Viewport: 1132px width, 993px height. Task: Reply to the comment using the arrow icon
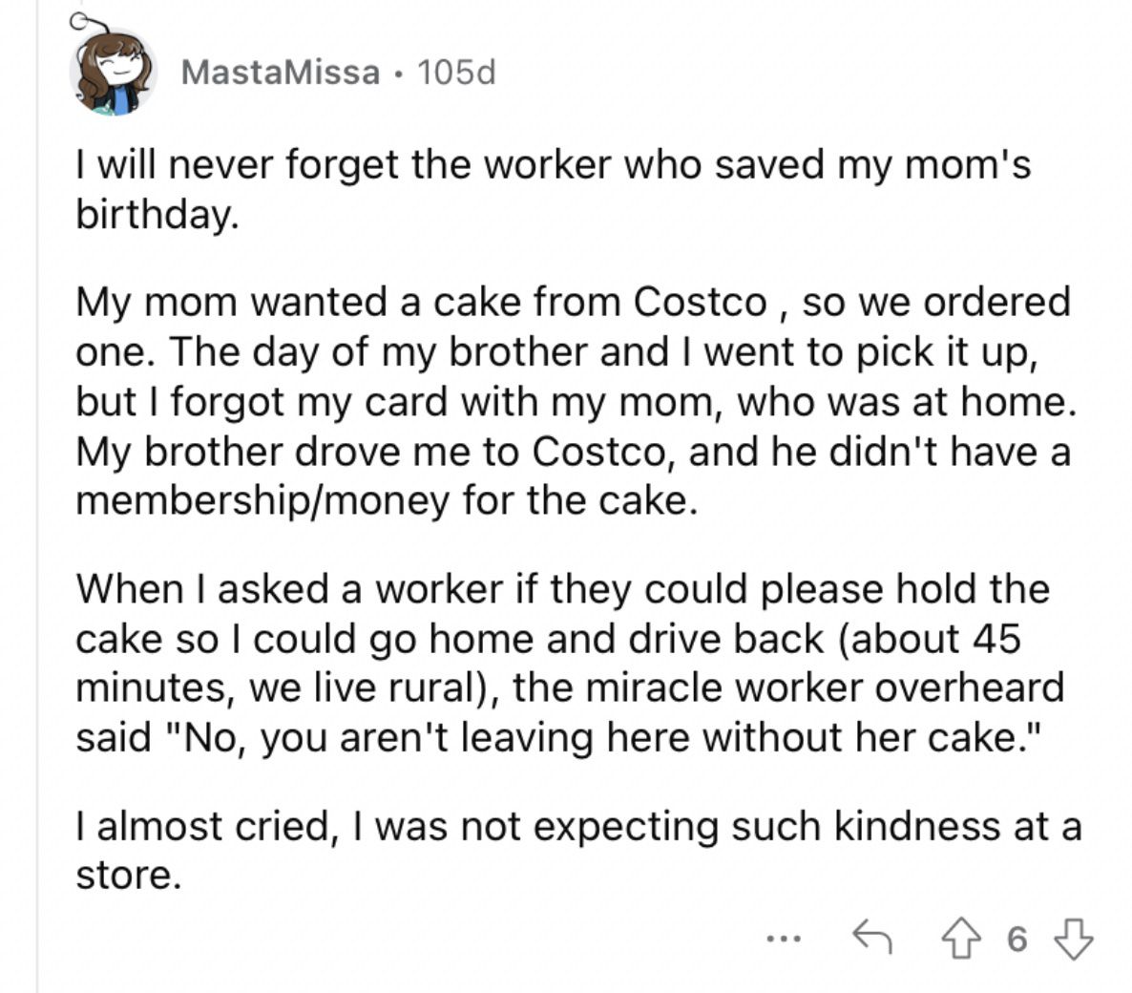tap(872, 937)
